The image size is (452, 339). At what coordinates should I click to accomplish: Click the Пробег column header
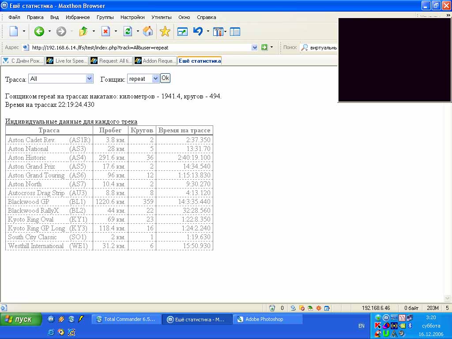[110, 130]
